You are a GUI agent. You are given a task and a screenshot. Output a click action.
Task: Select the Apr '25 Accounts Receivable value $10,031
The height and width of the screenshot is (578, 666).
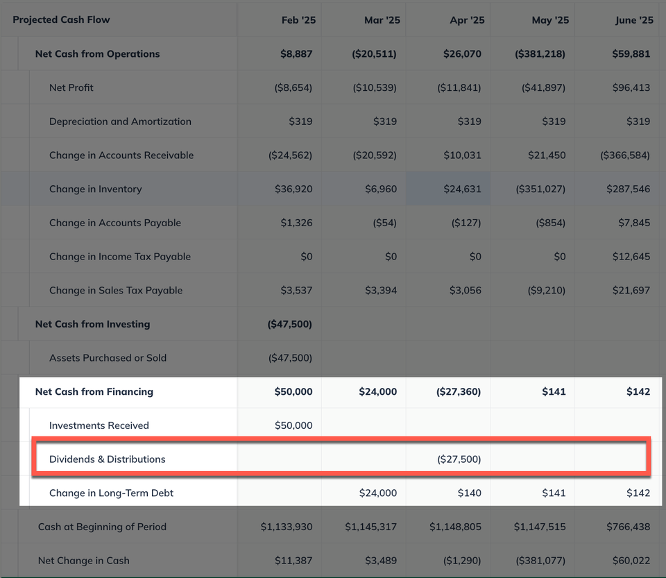click(463, 155)
